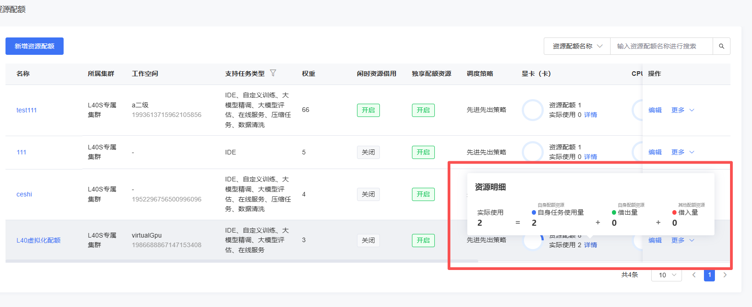Viewport: 752px width, 307px height.
Task: Open 详情 link for L40虚拟化配额 row
Action: [x=590, y=245]
